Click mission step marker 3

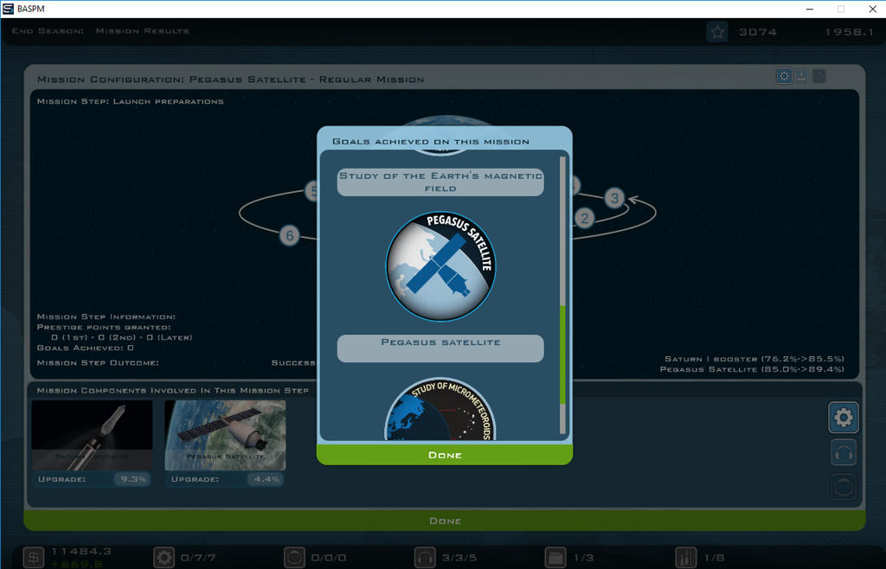click(x=614, y=198)
